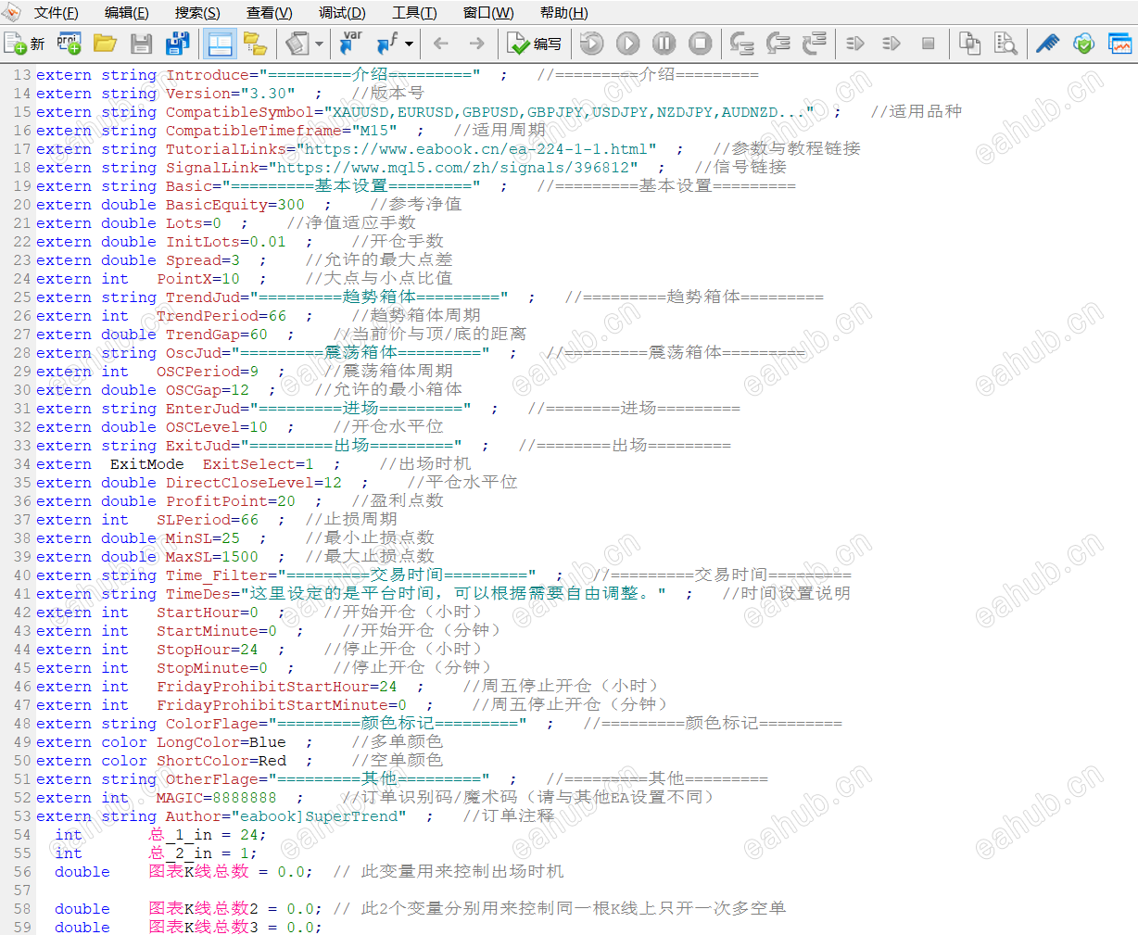The image size is (1138, 935).
Task: Stop profiling with the square icon
Action: [x=929, y=44]
